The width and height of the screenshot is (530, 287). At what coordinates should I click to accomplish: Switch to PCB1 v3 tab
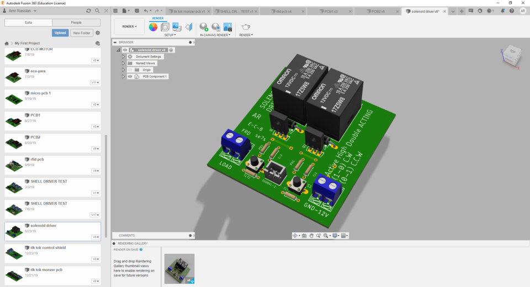click(x=331, y=11)
